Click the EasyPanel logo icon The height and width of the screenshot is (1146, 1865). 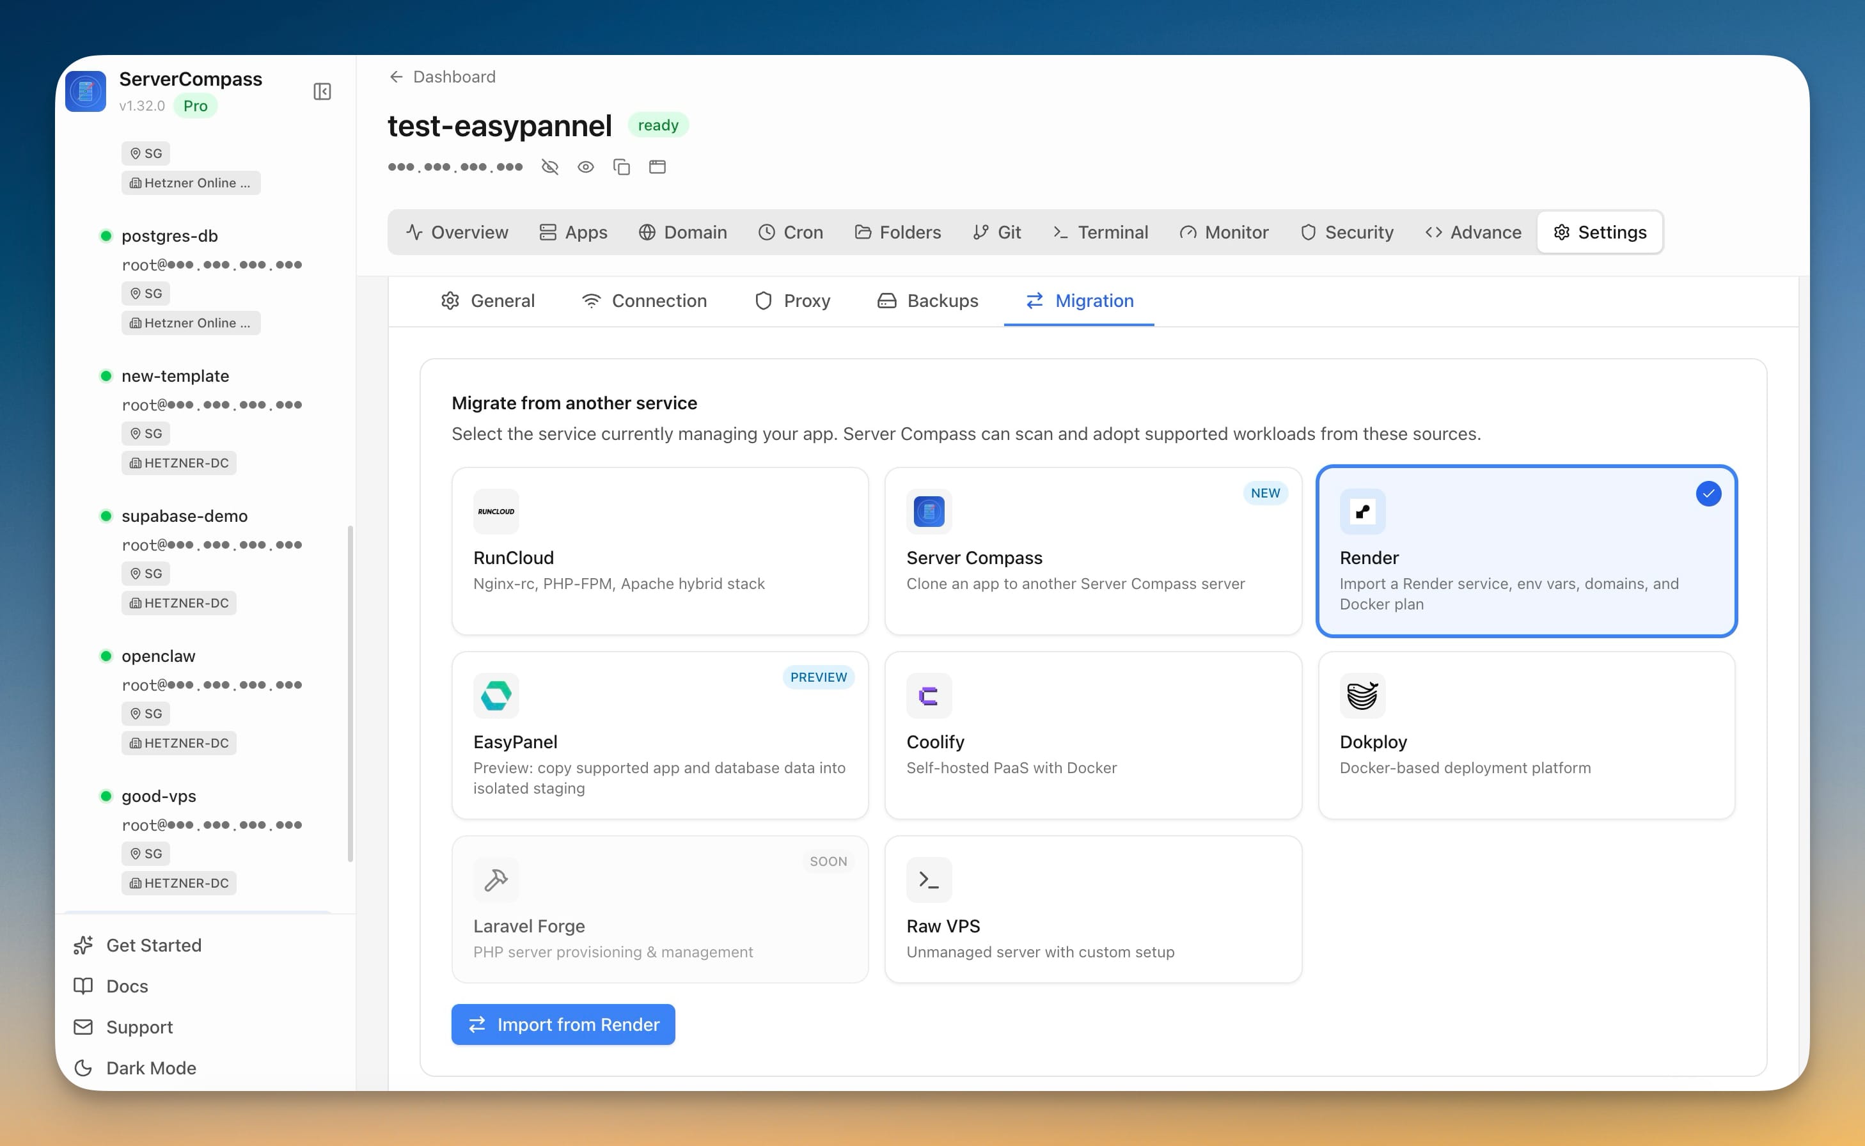(496, 696)
